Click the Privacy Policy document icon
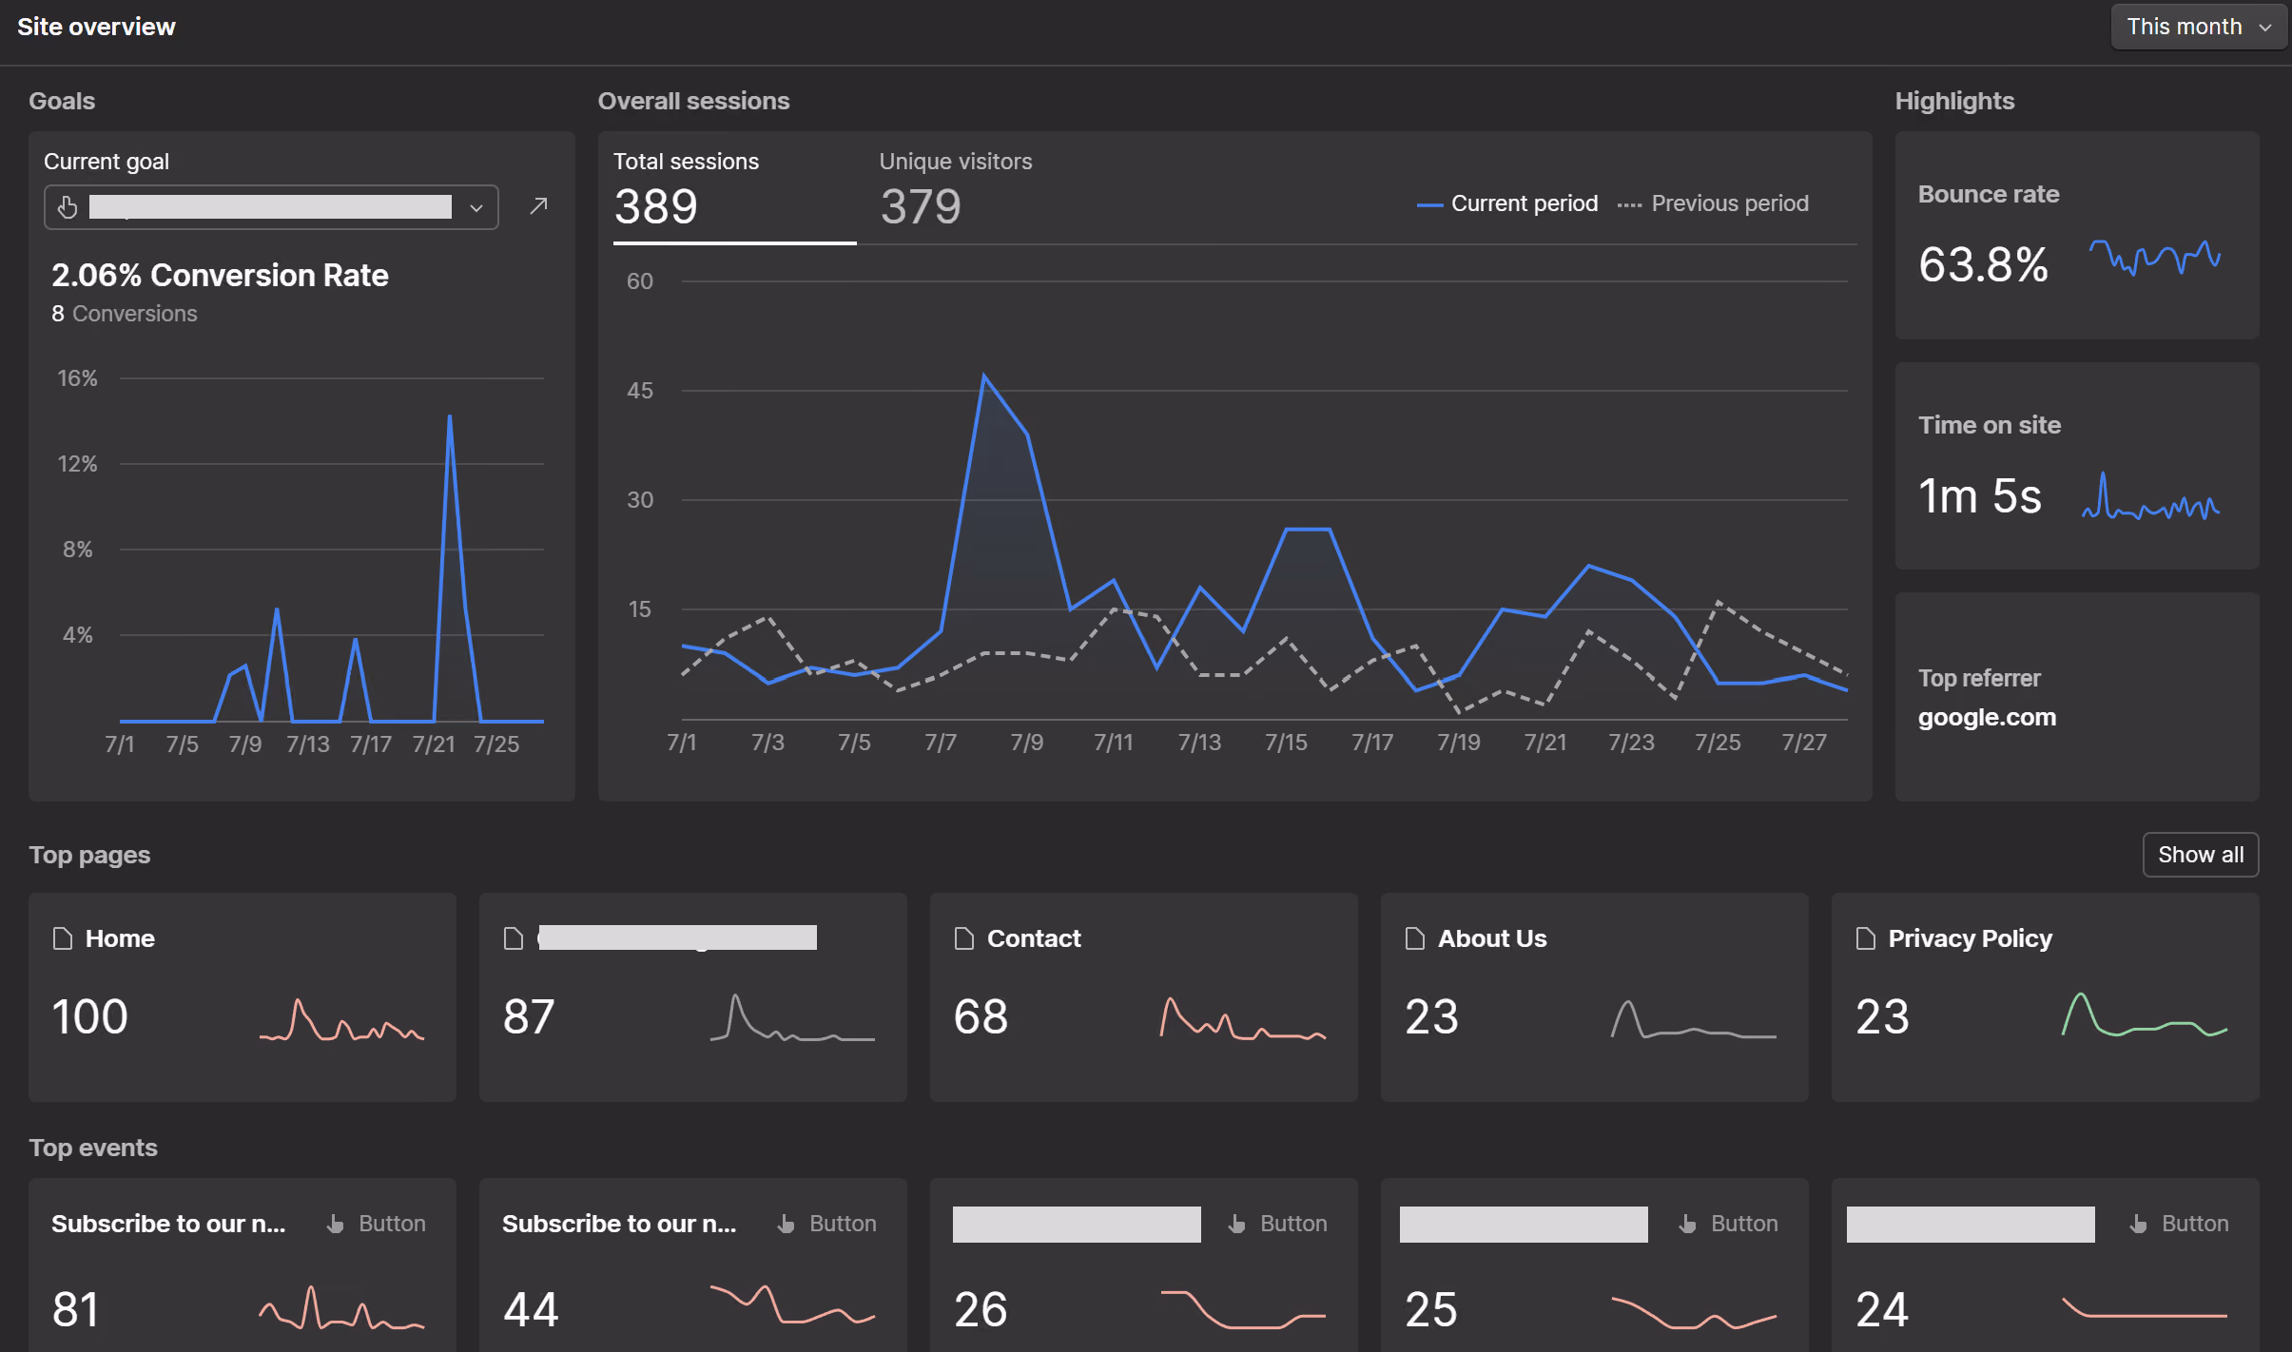 [x=1866, y=938]
